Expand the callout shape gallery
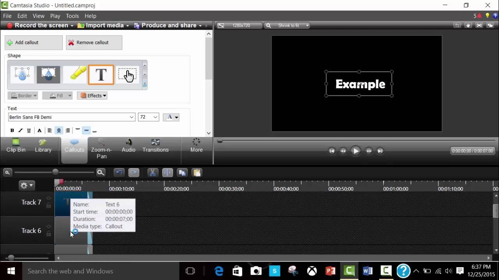 tap(145, 84)
